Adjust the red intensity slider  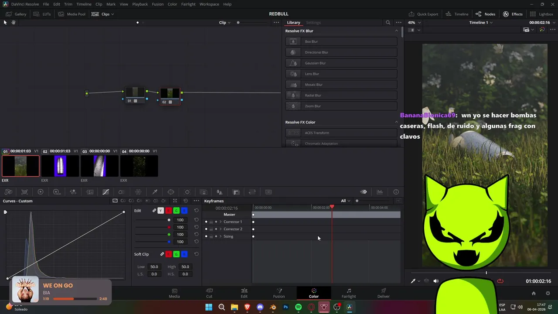[153, 227]
